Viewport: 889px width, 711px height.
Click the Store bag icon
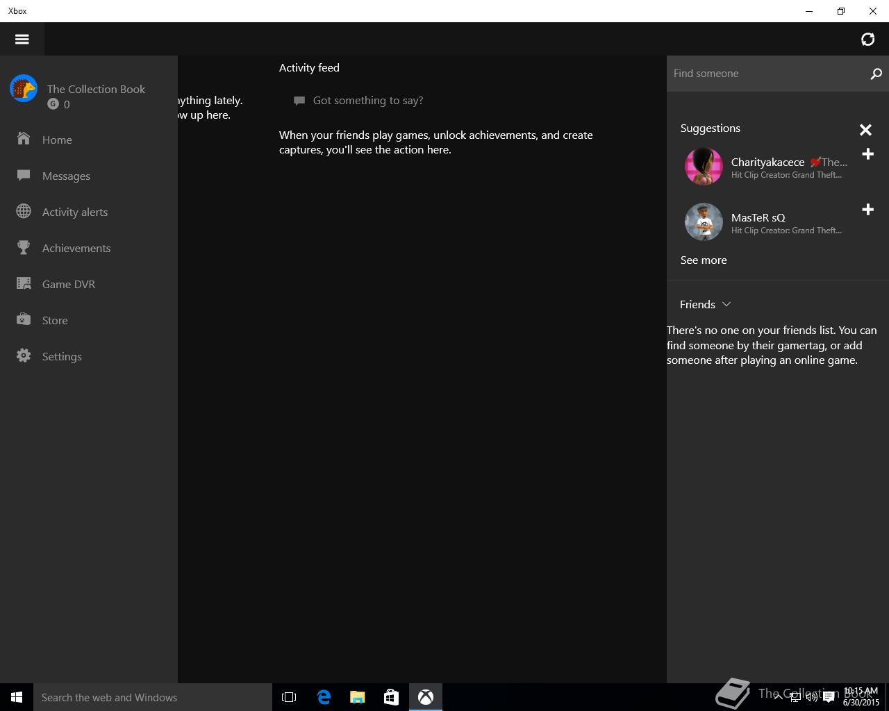click(24, 319)
